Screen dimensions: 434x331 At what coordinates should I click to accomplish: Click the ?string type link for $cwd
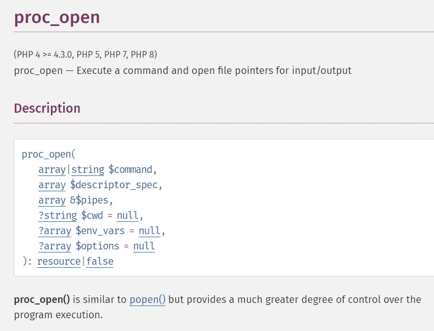tap(58, 215)
